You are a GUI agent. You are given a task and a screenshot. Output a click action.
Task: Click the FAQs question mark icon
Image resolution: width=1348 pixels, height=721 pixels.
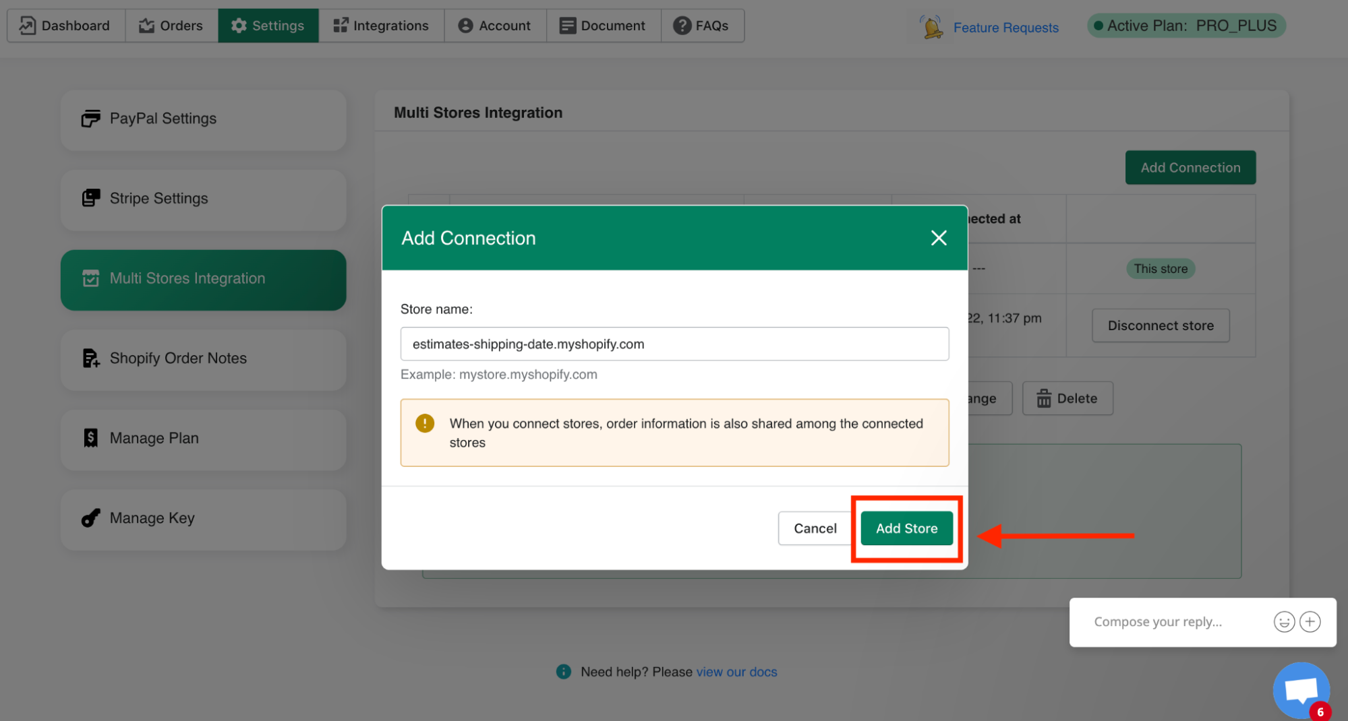click(682, 25)
